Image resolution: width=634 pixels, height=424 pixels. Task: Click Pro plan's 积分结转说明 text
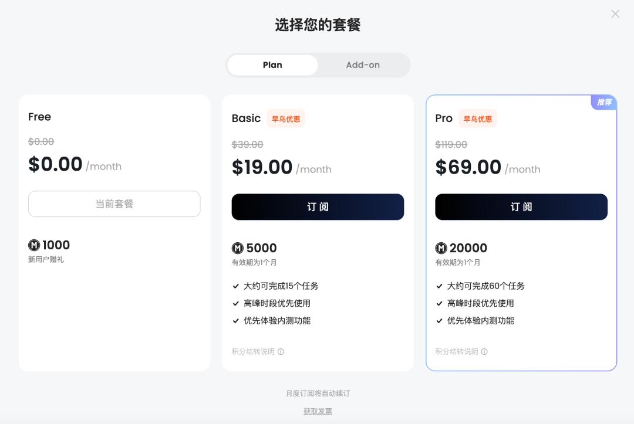pyautogui.click(x=457, y=352)
